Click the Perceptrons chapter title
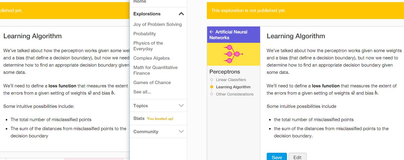This screenshot has width=404, height=160. click(225, 72)
